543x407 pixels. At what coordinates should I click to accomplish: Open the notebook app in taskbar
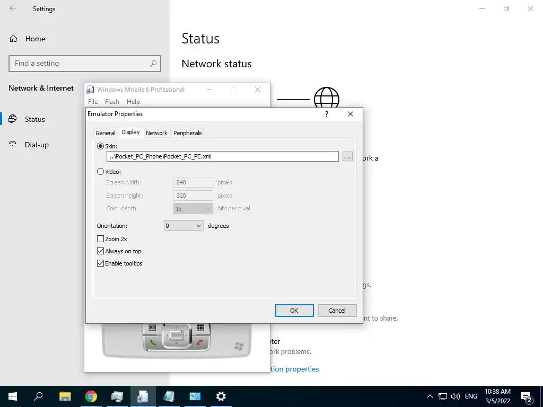(x=169, y=396)
